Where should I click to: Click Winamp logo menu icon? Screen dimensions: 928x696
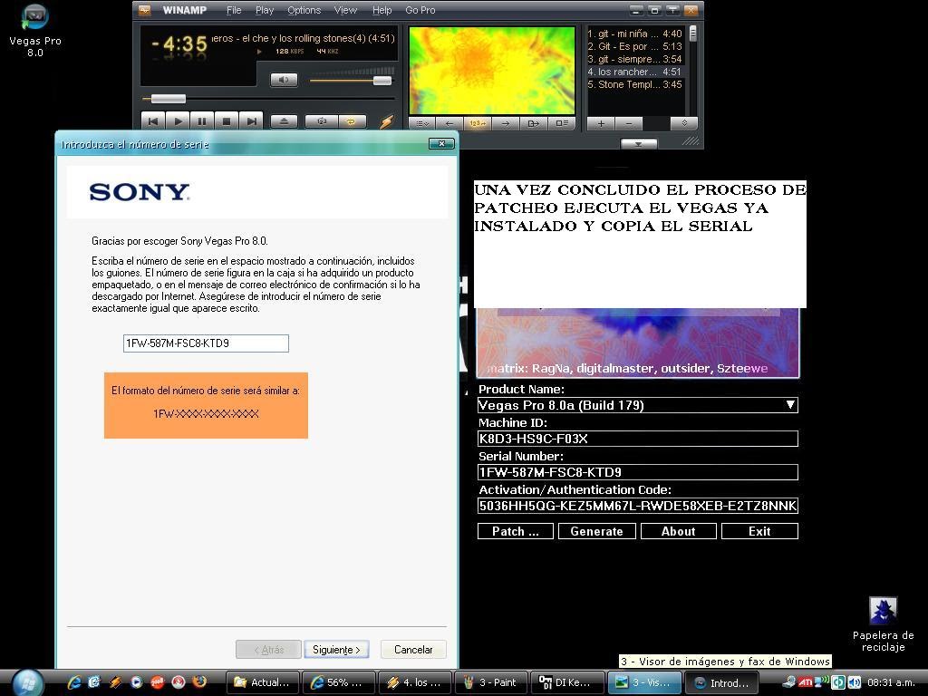pos(144,10)
